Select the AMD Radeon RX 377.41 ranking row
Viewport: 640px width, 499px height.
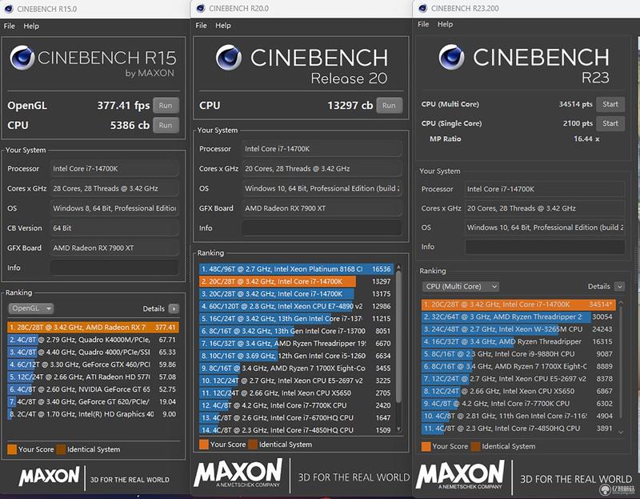[x=93, y=328]
